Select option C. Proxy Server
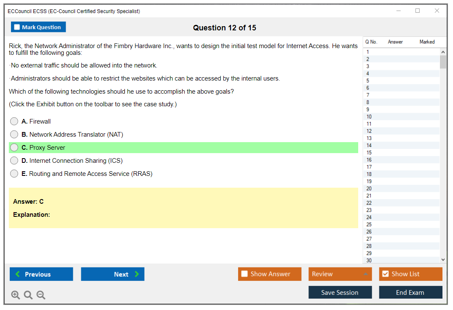Screen dimensions: 453x310 pyautogui.click(x=14, y=148)
